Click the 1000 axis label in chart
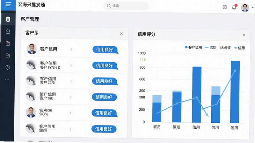 tap(142, 53)
